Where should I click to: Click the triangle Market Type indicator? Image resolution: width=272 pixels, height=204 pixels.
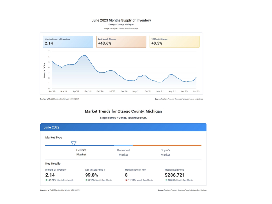click(74, 143)
